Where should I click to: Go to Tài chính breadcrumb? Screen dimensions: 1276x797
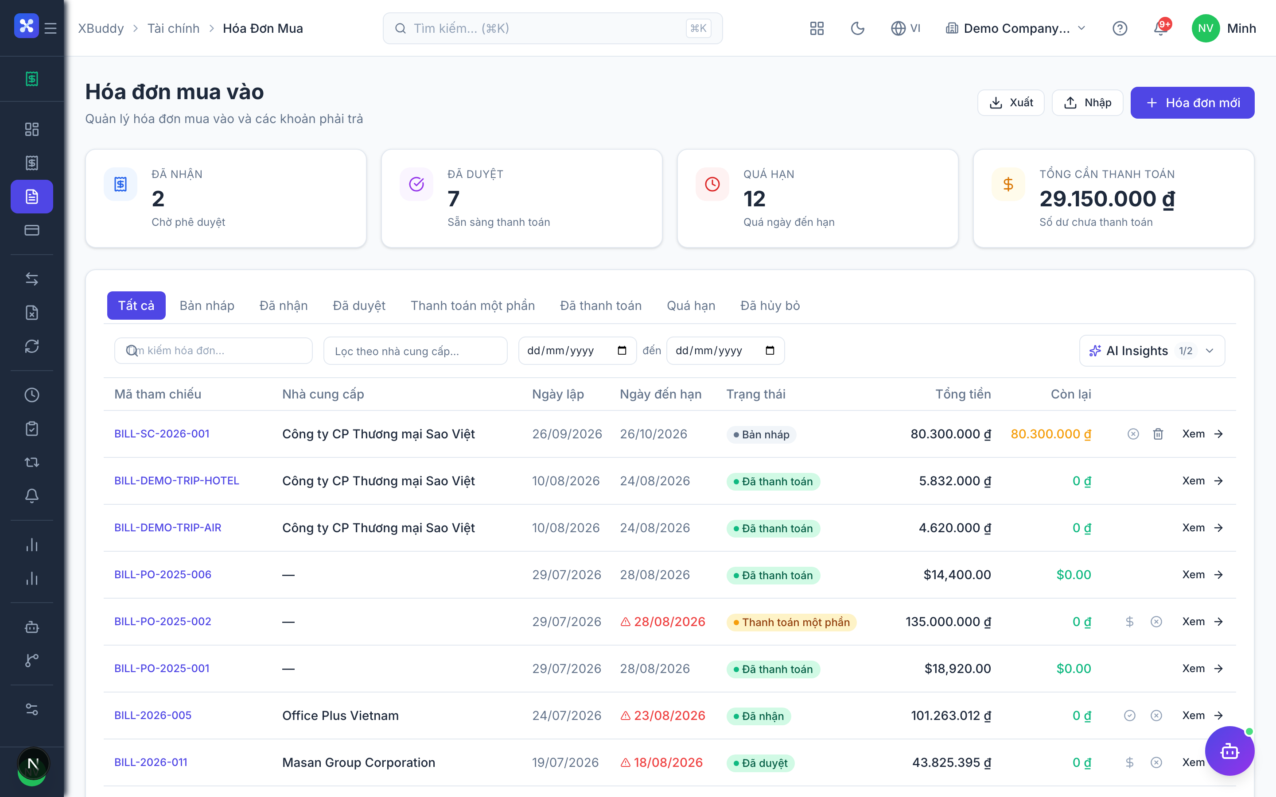point(174,28)
